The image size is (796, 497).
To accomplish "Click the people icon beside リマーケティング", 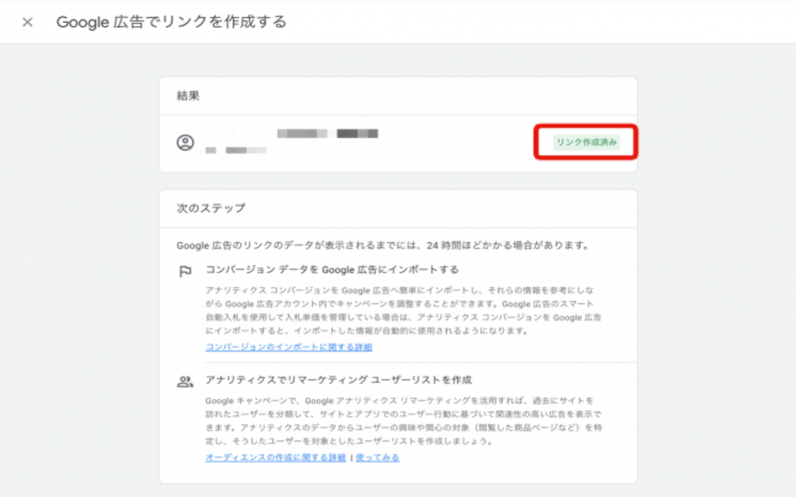I will [x=186, y=382].
